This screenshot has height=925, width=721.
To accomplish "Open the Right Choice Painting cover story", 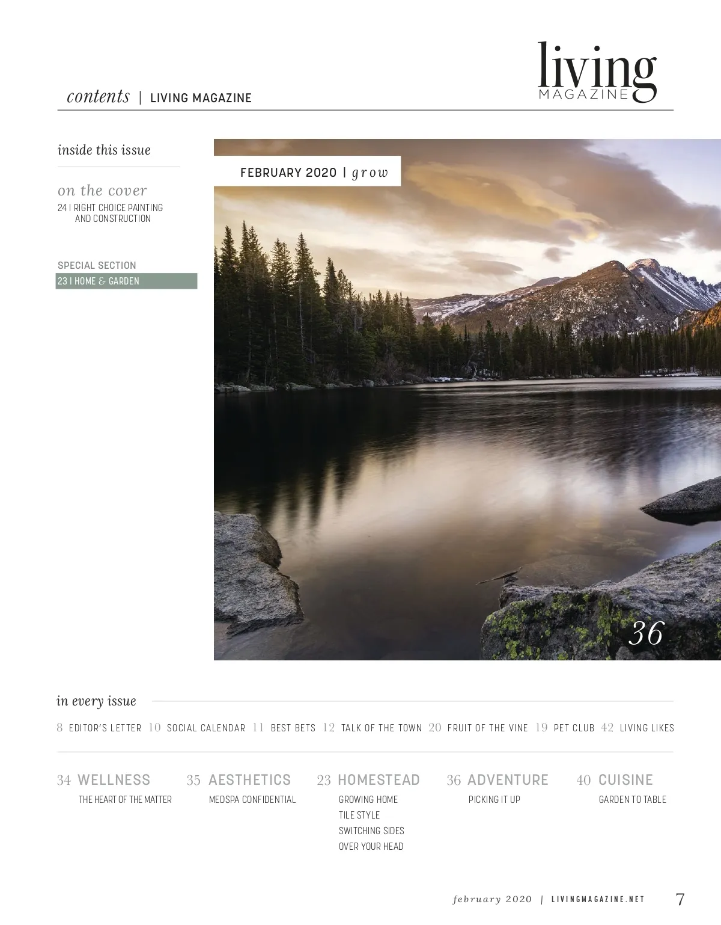I will (x=111, y=213).
